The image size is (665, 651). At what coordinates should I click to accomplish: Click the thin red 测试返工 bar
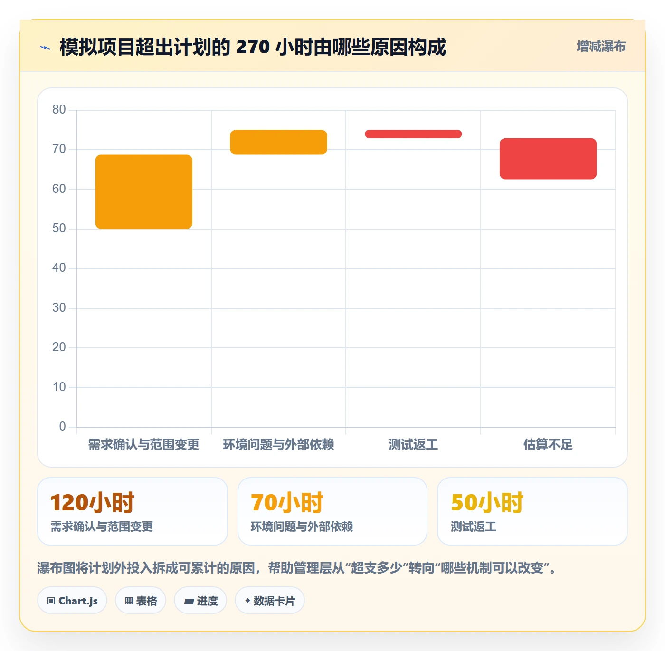click(x=413, y=134)
